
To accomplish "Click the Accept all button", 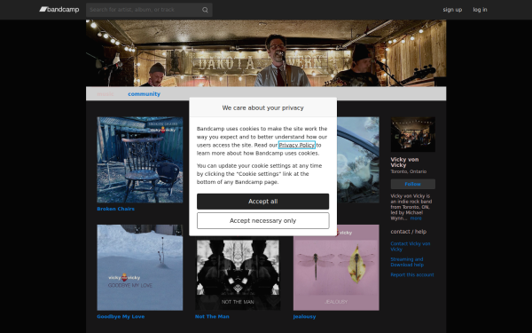I will 263,202.
